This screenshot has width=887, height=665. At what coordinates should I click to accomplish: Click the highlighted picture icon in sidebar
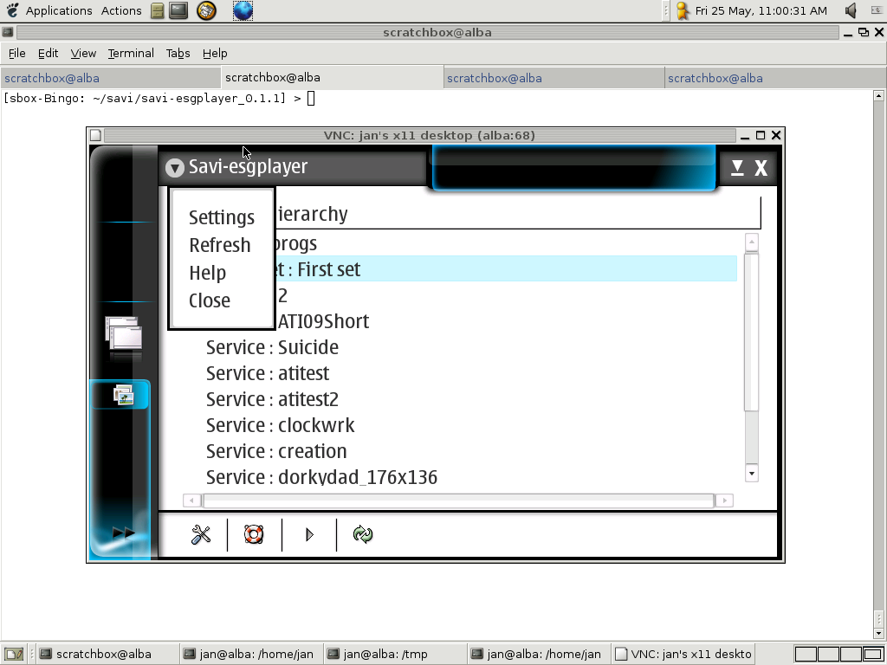tap(123, 396)
